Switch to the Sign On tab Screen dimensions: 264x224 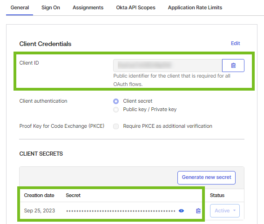[51, 7]
